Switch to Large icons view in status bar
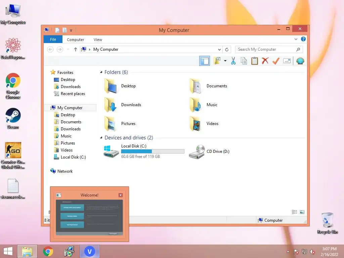This screenshot has width=344, height=258. click(302, 212)
